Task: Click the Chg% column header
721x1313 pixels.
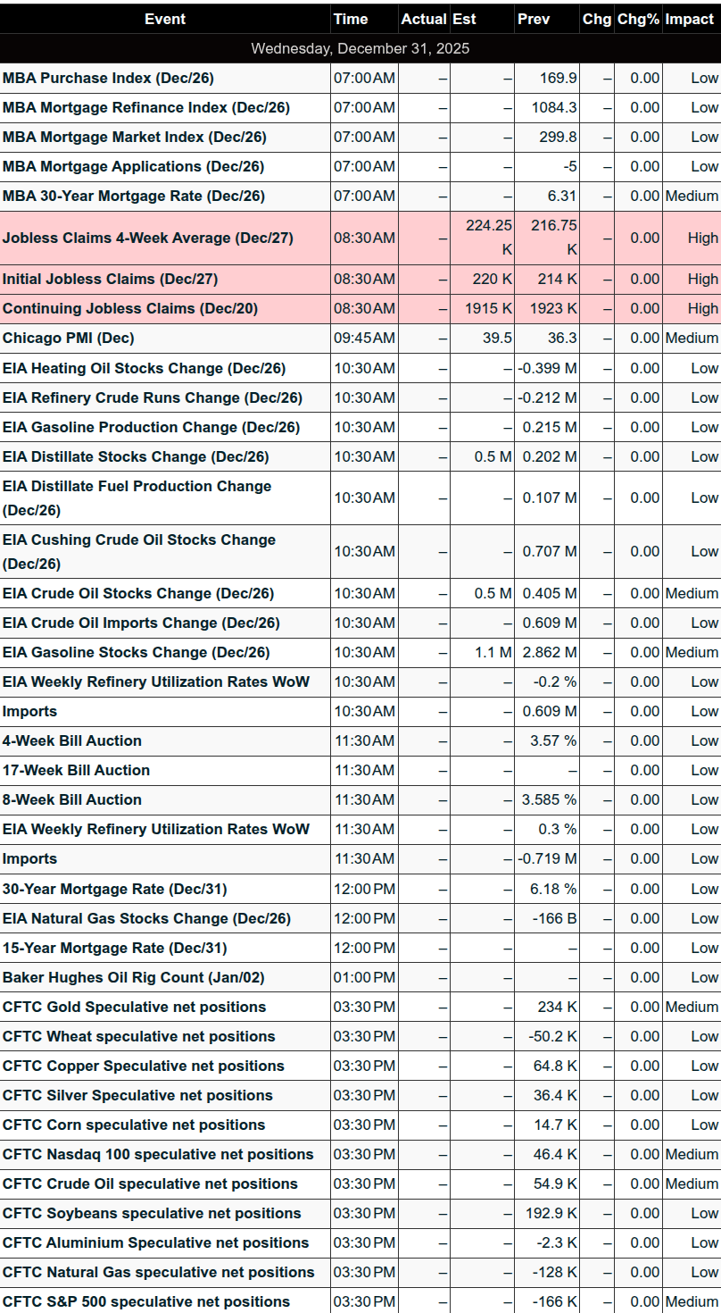Action: 638,19
